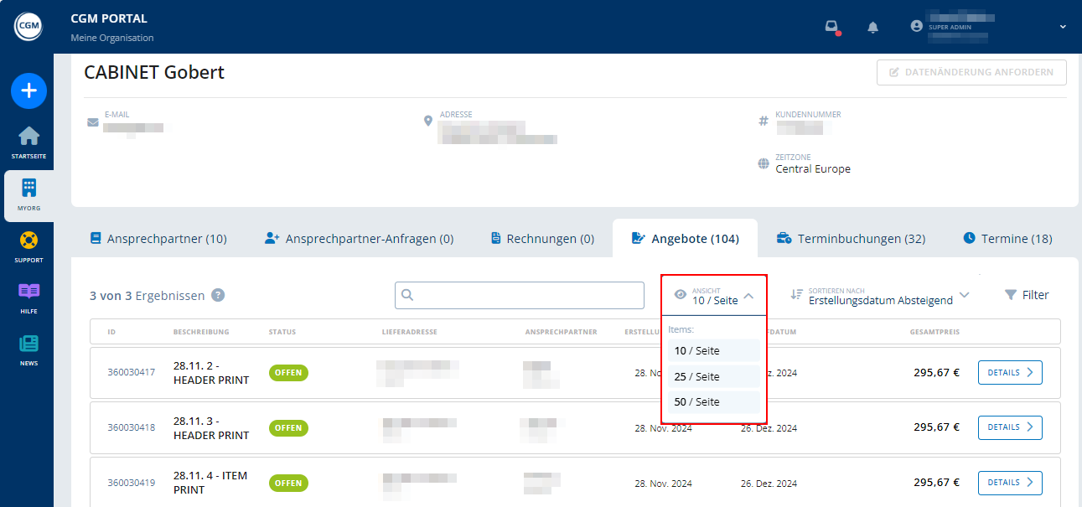Click inside the search field above the table

pos(520,295)
